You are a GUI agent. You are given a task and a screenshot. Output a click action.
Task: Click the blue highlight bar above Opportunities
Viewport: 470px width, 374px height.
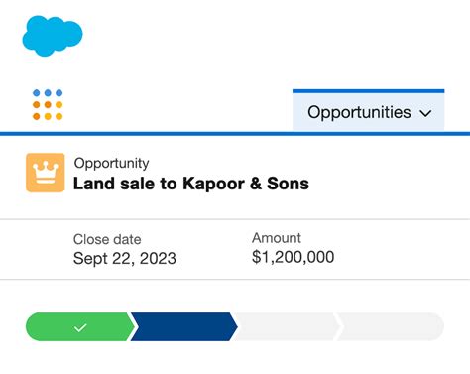click(368, 91)
